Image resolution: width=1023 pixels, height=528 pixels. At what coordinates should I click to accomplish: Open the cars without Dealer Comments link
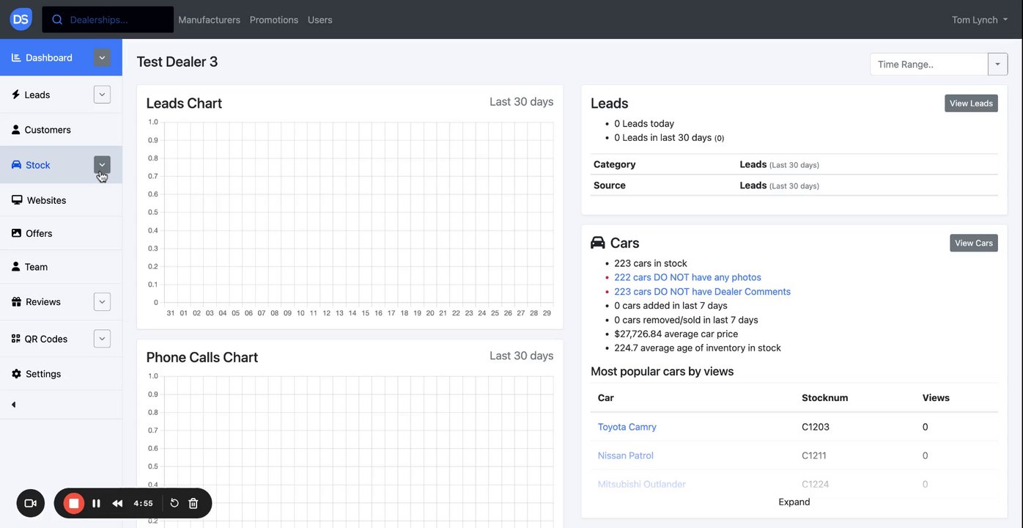(x=702, y=291)
